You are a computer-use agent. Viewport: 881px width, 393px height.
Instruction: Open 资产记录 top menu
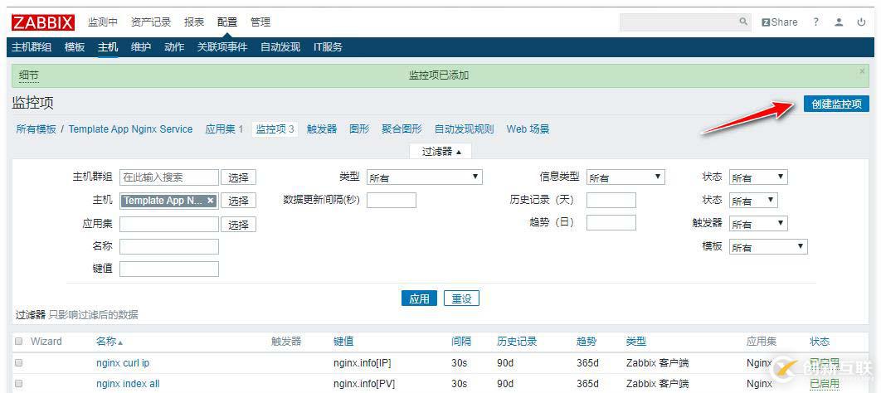pos(151,22)
